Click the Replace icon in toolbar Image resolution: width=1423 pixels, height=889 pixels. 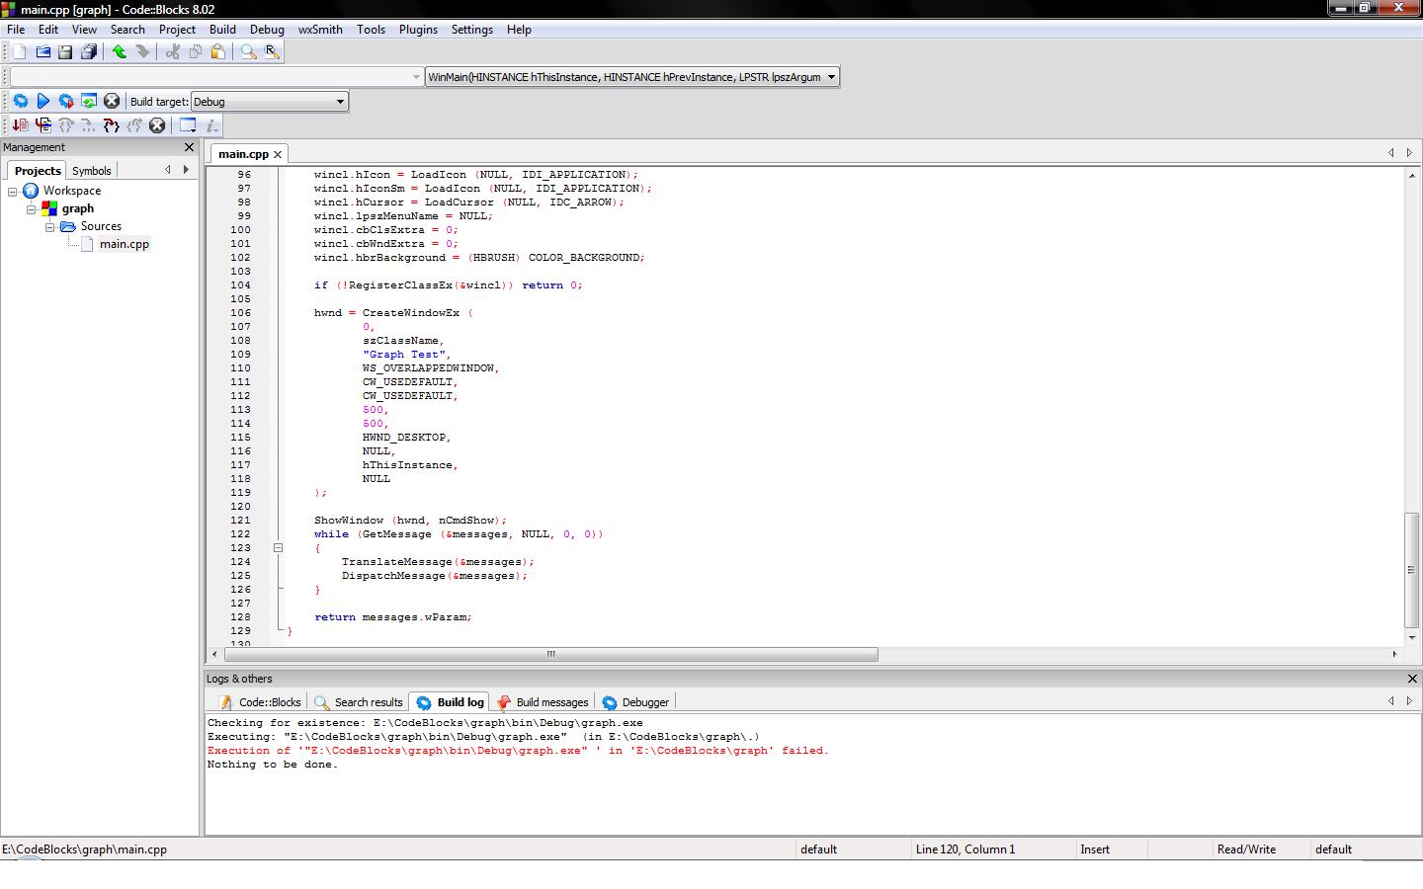(x=272, y=52)
